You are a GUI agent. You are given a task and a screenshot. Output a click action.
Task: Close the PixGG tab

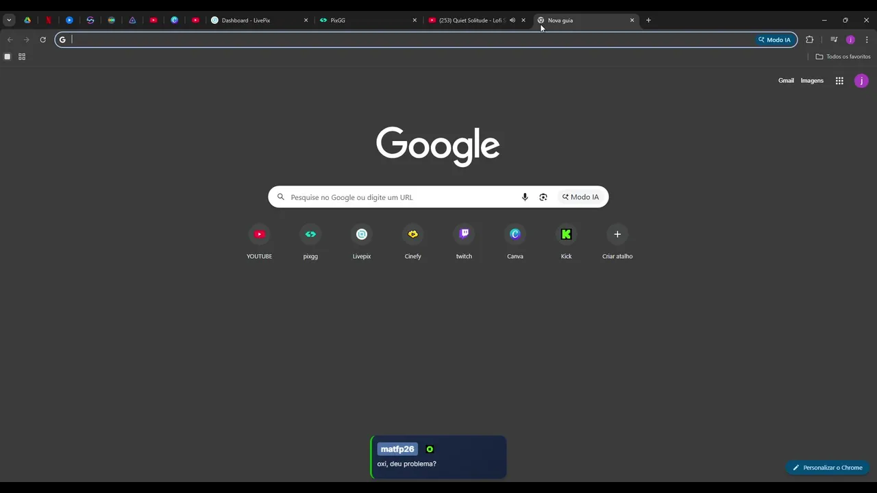tap(415, 21)
